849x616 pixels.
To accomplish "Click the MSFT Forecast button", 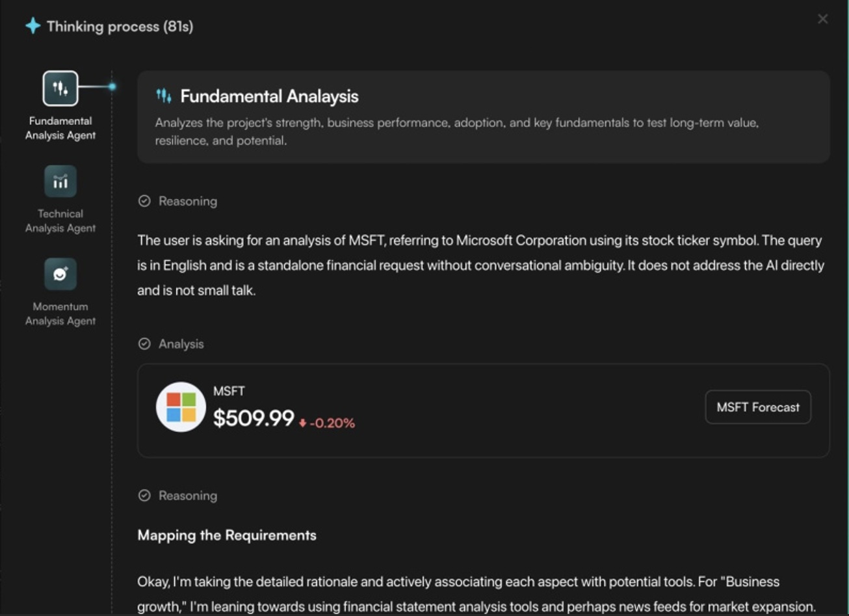I will tap(757, 407).
